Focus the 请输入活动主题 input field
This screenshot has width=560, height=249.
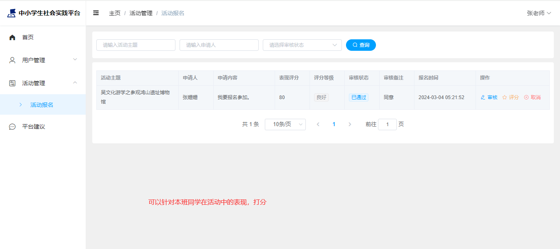point(136,45)
